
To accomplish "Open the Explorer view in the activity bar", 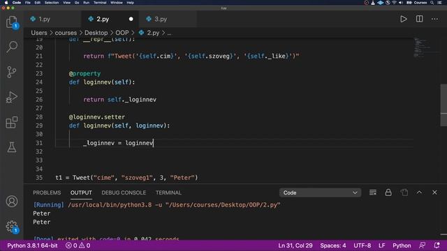I will click(x=12, y=22).
